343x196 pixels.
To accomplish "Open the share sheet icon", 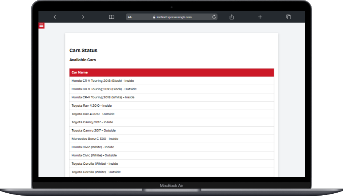I will pyautogui.click(x=232, y=17).
